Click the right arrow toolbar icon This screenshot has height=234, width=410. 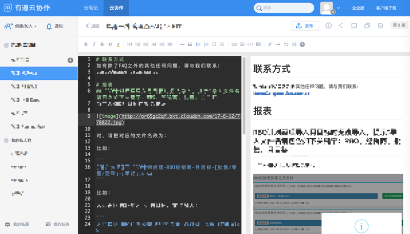(278, 45)
